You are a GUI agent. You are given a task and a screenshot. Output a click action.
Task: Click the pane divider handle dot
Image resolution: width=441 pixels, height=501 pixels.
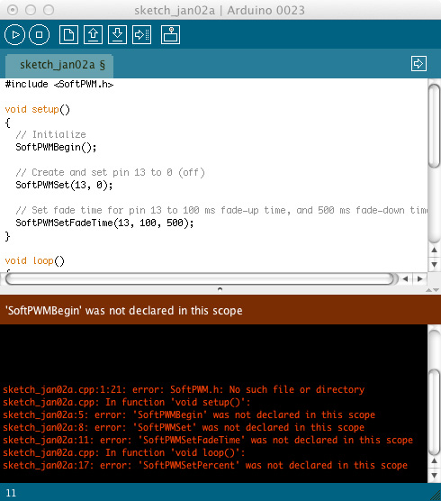pos(220,289)
